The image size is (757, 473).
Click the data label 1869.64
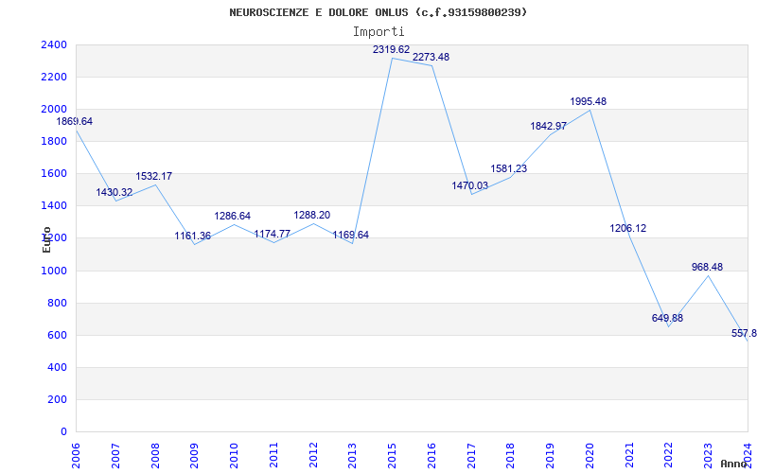pyautogui.click(x=75, y=122)
